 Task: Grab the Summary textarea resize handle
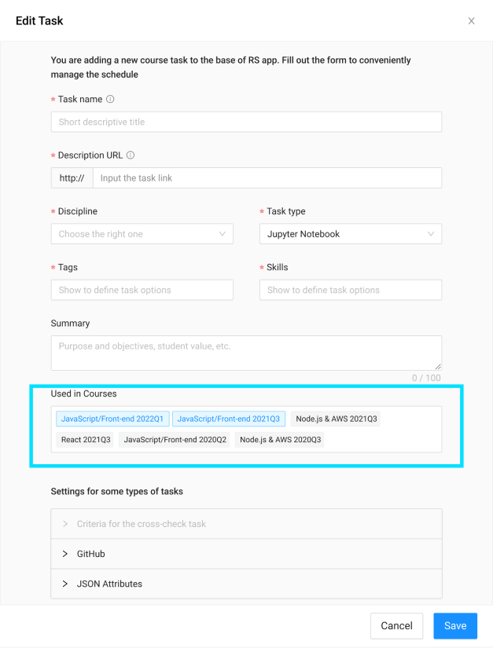tap(438, 367)
